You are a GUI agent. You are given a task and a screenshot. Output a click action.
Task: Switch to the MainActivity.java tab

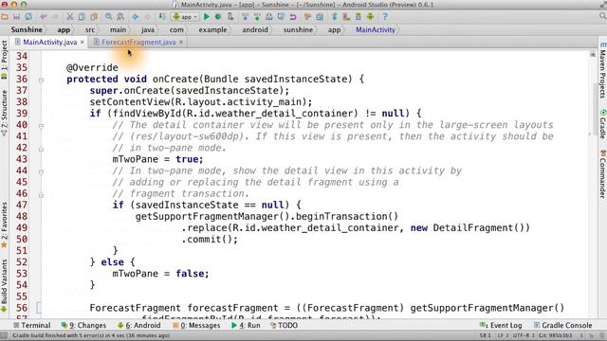49,42
